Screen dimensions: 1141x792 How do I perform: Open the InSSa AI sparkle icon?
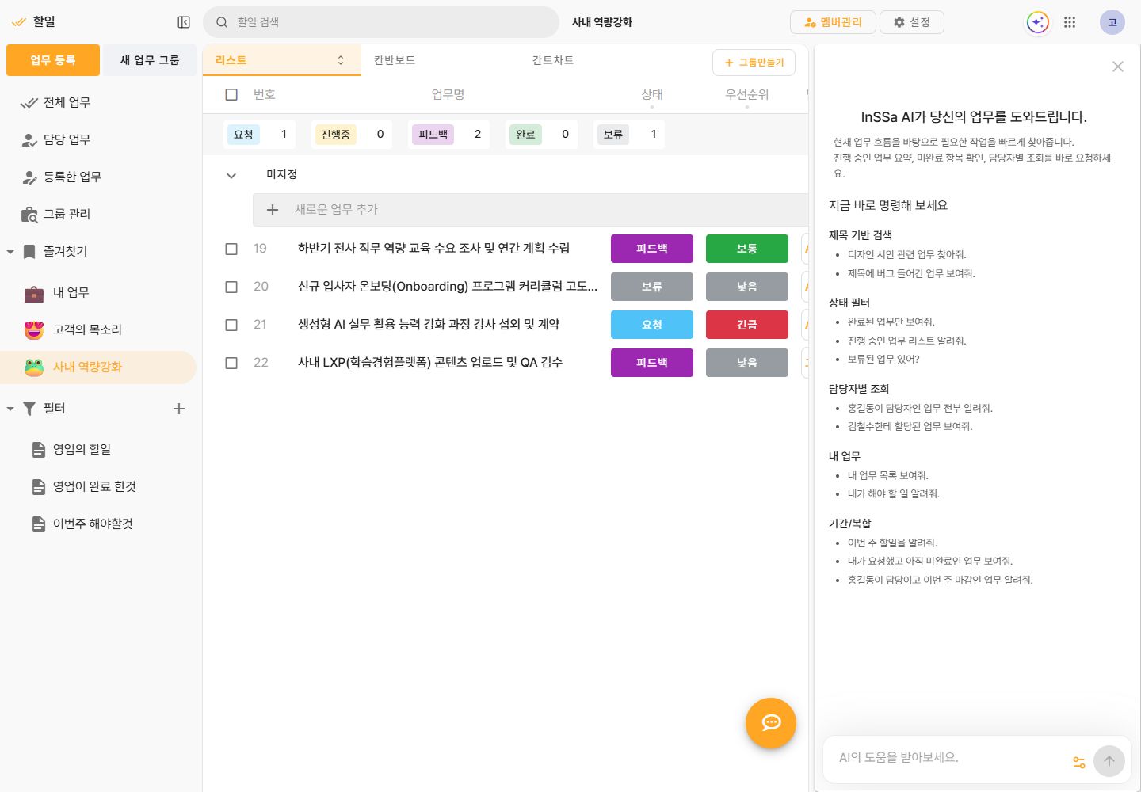click(1037, 22)
